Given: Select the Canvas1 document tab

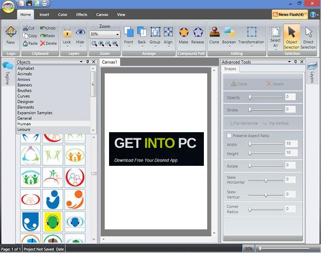Looking at the screenshot, I should point(110,62).
